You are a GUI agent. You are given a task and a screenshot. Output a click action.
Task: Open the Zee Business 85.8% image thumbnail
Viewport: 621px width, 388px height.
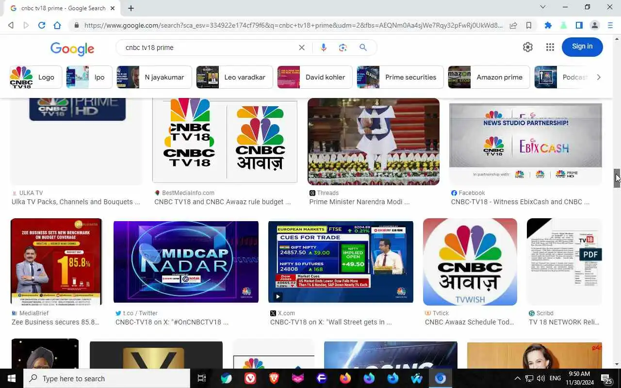point(56,262)
